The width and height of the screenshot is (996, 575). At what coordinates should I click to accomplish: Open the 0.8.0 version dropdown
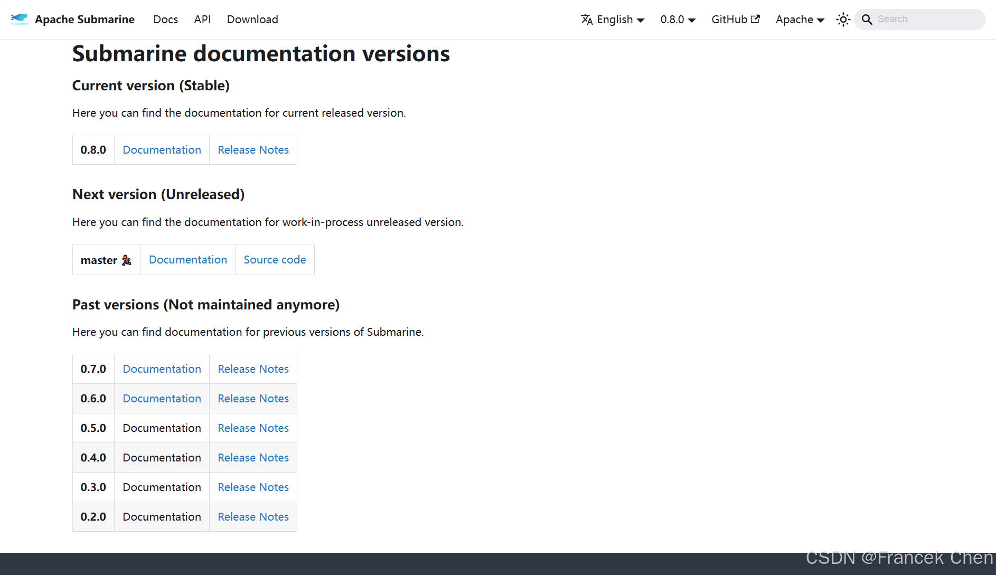[678, 20]
